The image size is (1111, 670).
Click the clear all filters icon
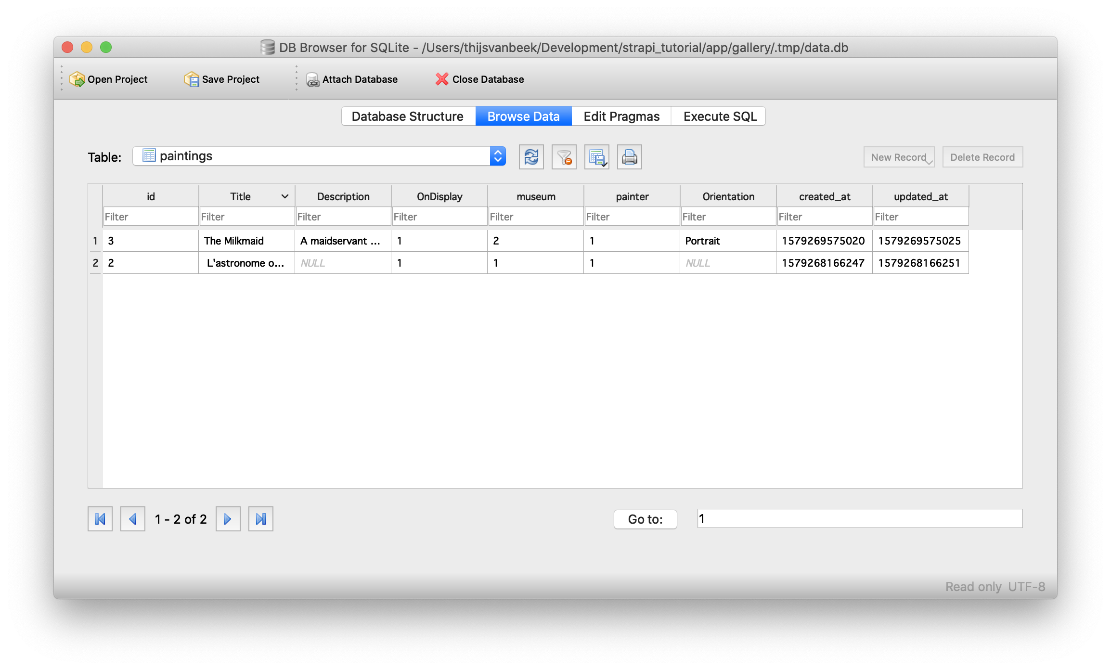[564, 157]
